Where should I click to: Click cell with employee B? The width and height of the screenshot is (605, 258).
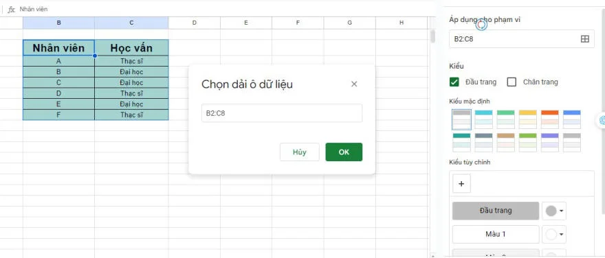click(58, 71)
